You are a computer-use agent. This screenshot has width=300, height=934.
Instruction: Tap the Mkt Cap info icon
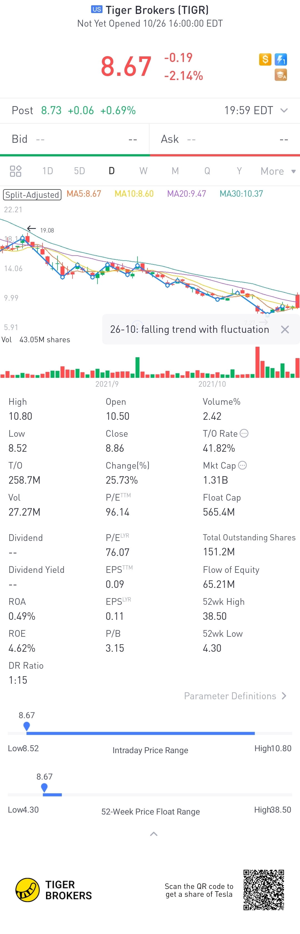(242, 465)
